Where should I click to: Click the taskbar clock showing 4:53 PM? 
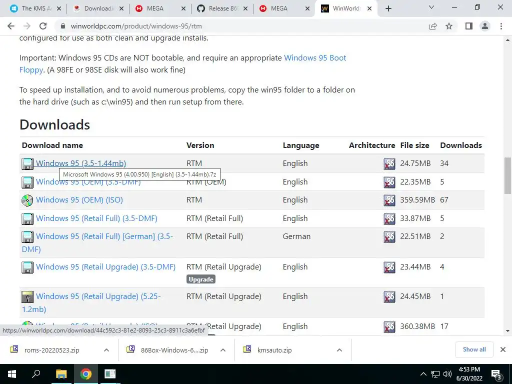(x=469, y=374)
